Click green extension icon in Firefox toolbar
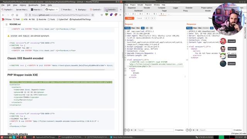Screen dimensions: 247x139 click(x=107, y=15)
